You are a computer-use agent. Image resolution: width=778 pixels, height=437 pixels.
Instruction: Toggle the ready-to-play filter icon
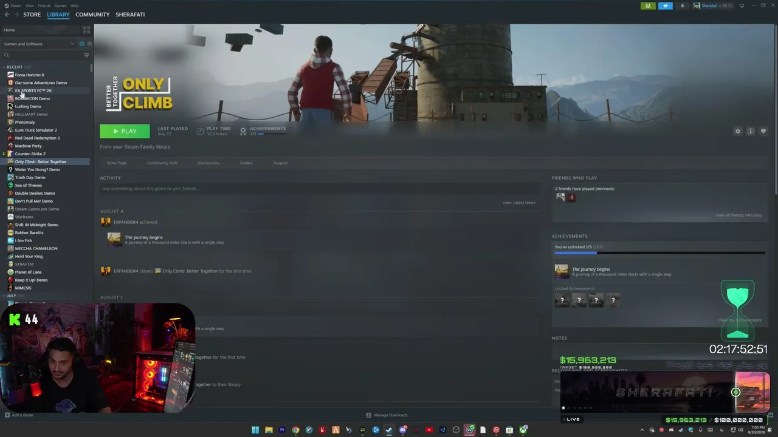89,44
